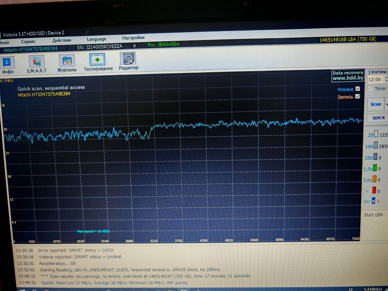
Task: Toggle the Чтение read graph checkbox
Action: pyautogui.click(x=358, y=89)
